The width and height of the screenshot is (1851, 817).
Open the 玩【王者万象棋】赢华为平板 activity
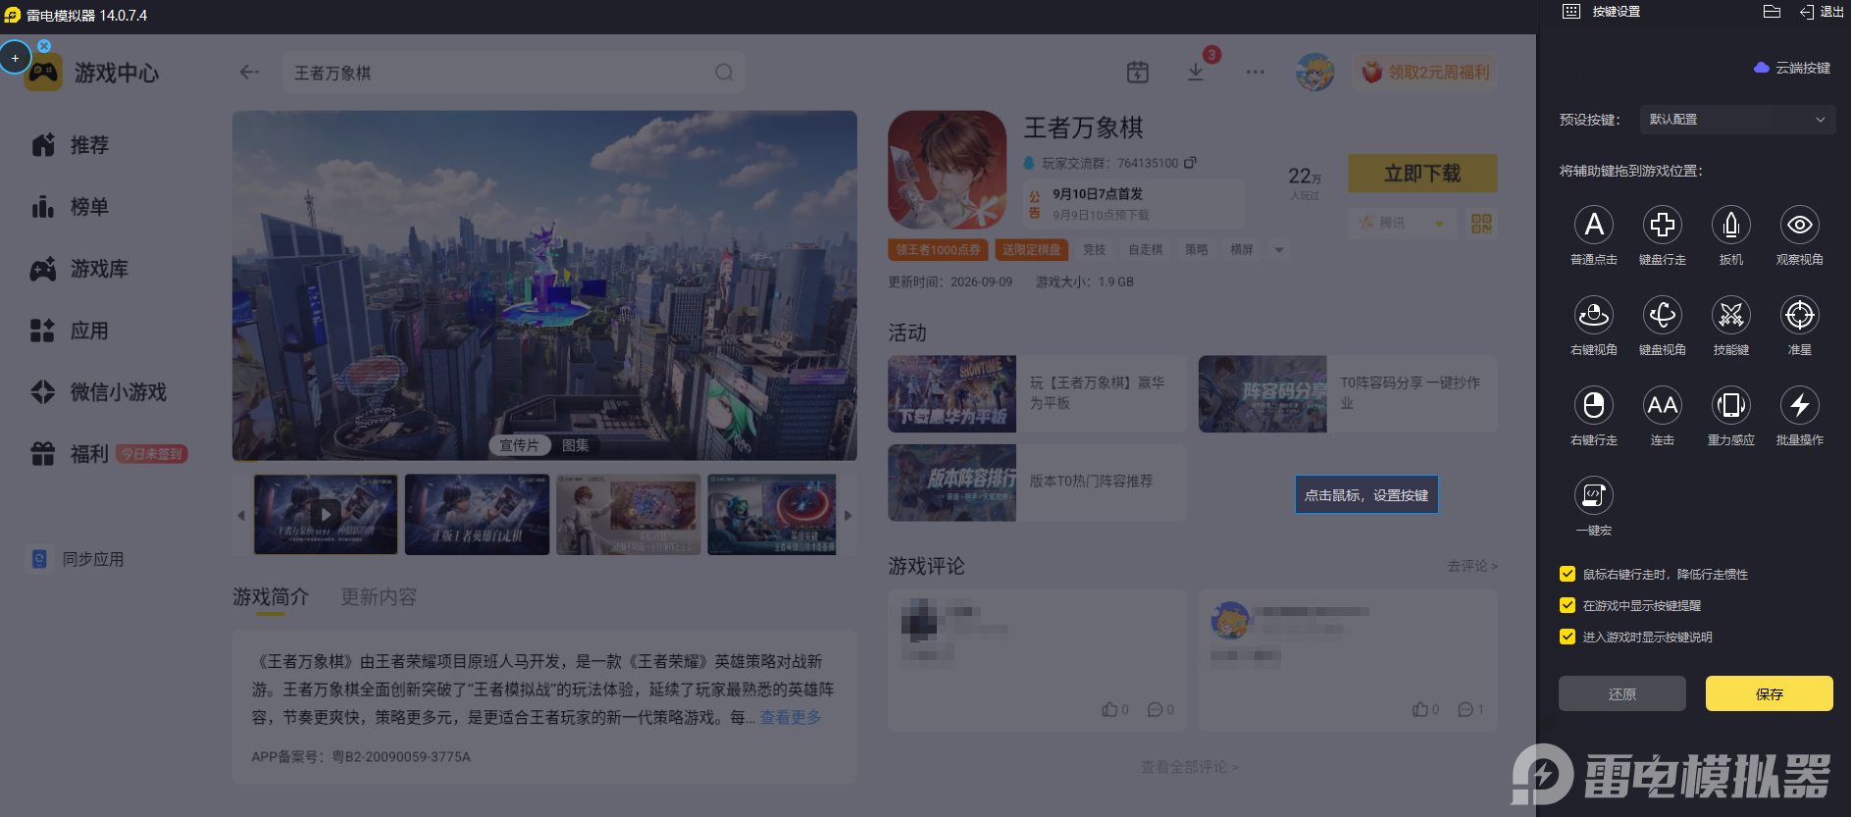pos(1037,393)
